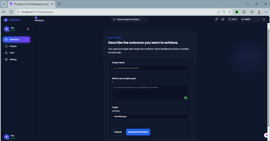Open Settings in the sidebar
Viewport: 270px width, 141px height.
[16, 59]
